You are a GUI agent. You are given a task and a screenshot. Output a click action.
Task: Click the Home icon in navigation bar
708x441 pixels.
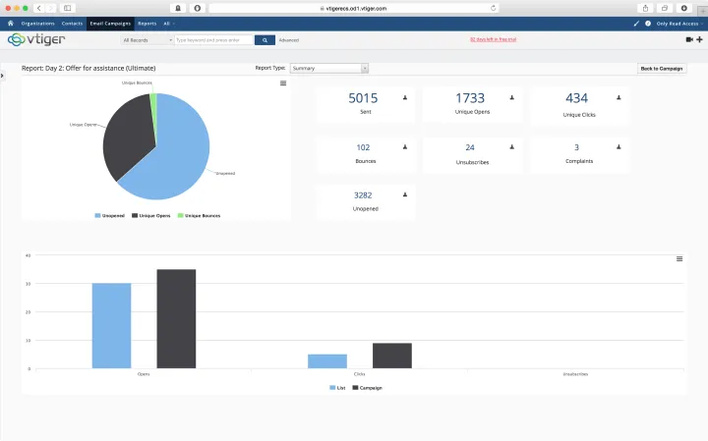point(10,22)
